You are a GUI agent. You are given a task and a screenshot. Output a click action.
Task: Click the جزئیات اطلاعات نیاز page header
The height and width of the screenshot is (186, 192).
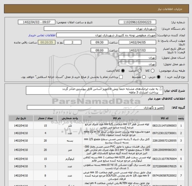(x=170, y=9)
